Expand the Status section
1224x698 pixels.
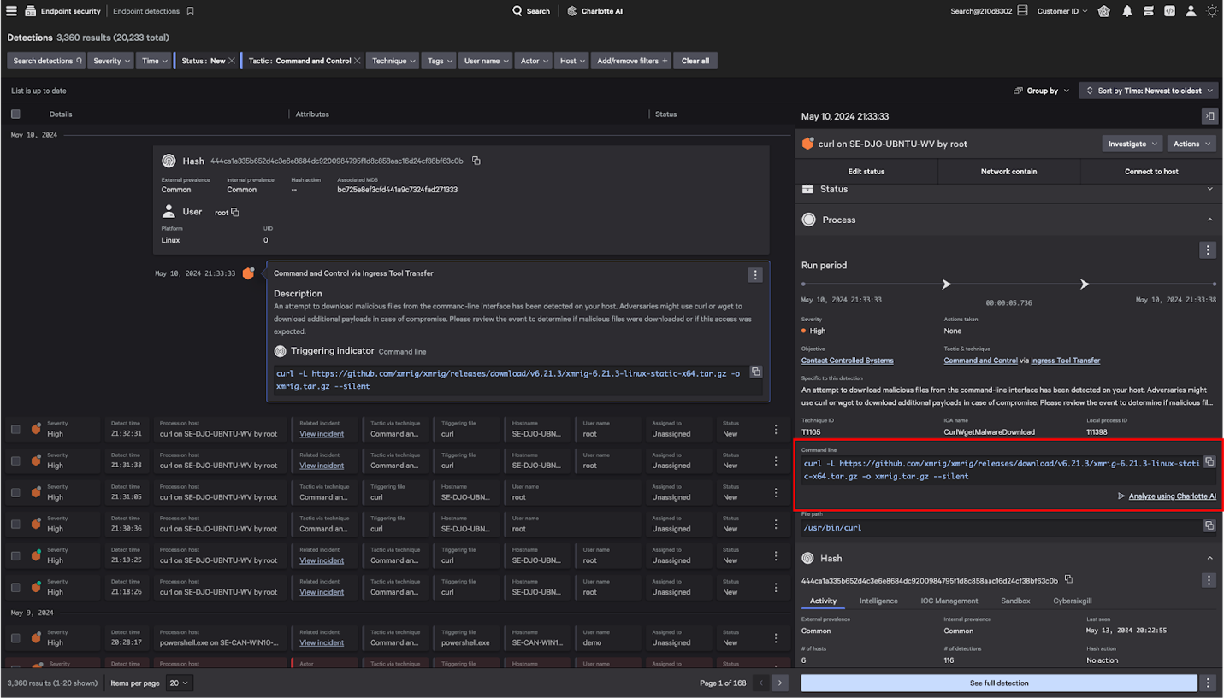point(1209,189)
